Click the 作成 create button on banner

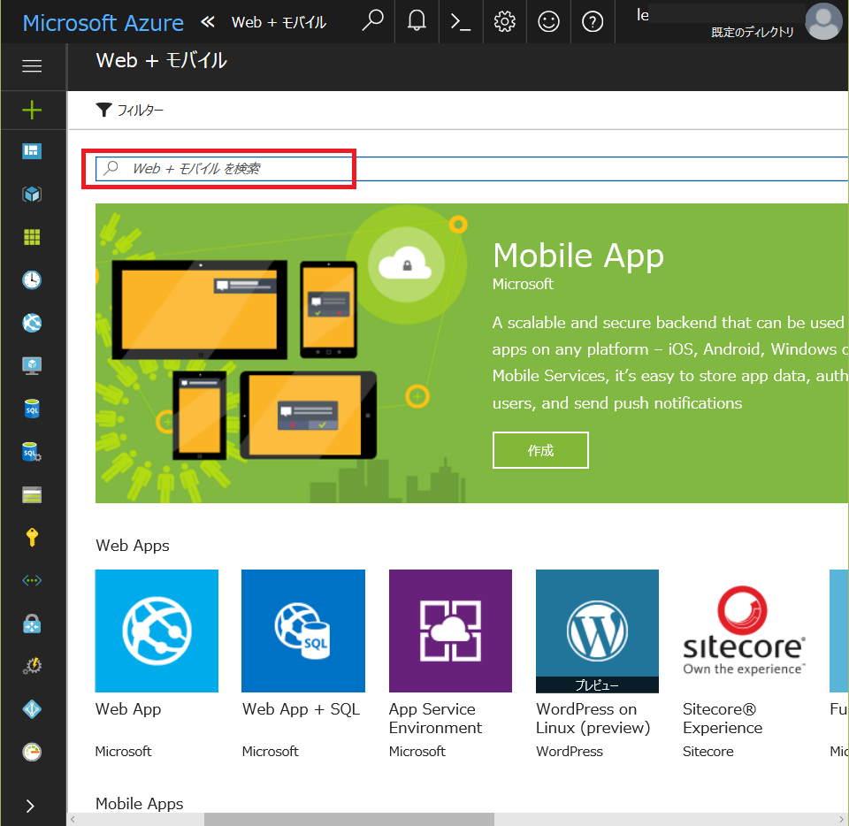tap(540, 450)
